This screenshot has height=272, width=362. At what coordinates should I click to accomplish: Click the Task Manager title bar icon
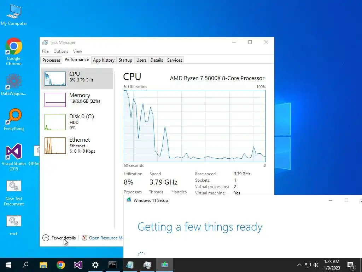[45, 42]
